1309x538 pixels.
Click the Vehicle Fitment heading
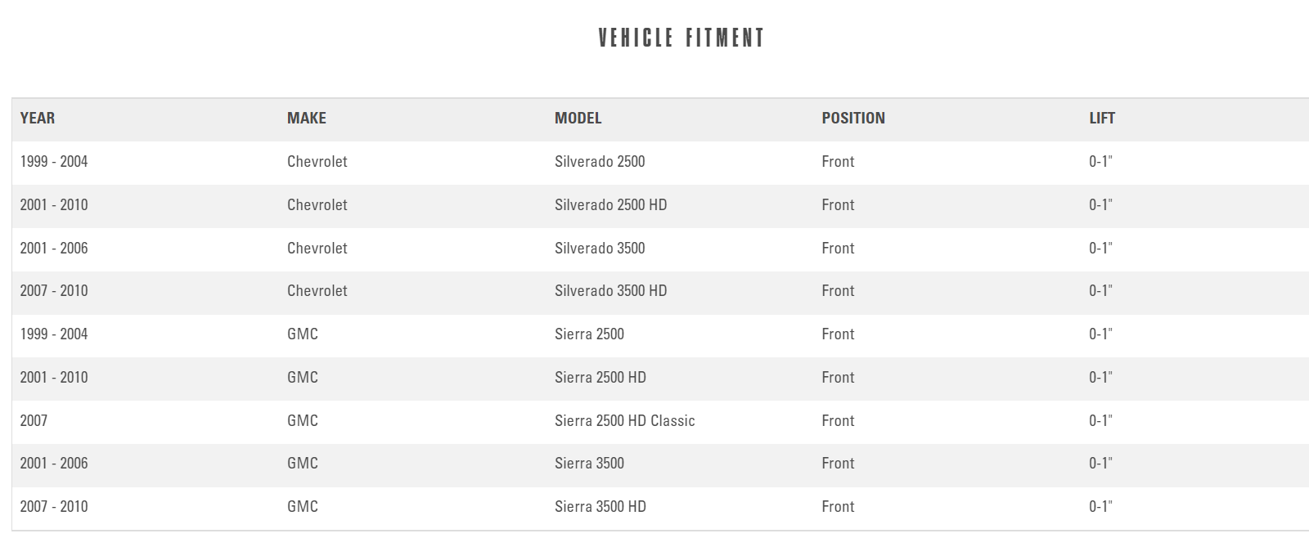point(681,38)
